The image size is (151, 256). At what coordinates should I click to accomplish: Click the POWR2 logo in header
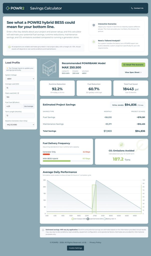coord(15,8)
